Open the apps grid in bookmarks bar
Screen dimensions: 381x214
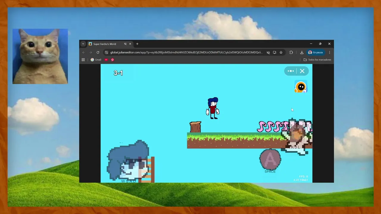click(83, 60)
